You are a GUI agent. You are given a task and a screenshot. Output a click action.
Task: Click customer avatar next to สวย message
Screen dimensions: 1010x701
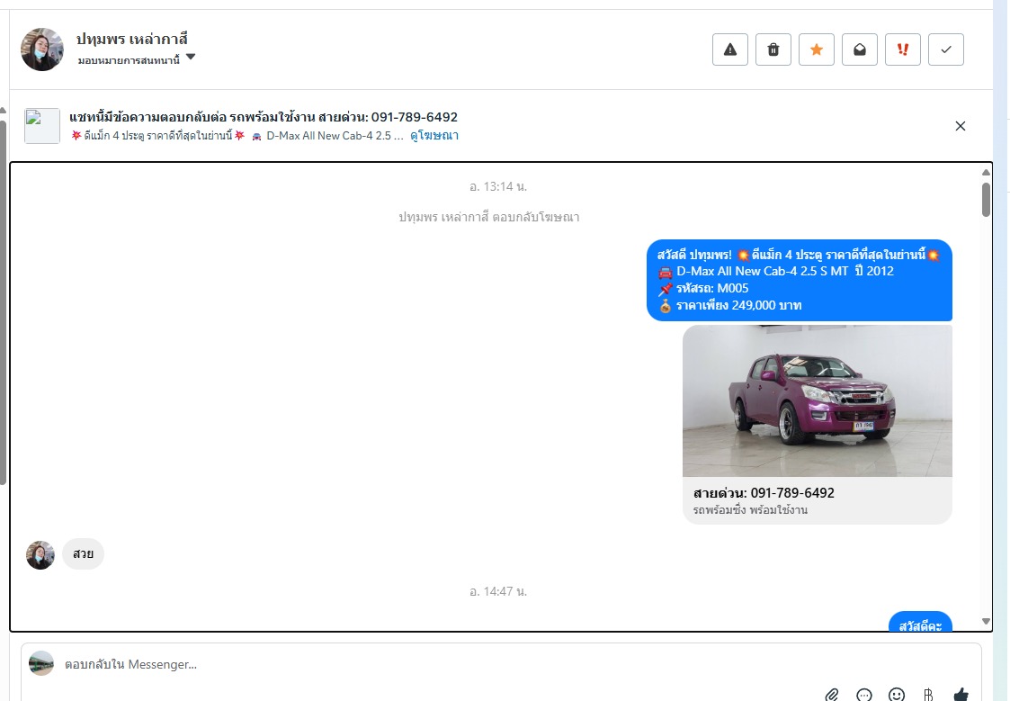point(40,554)
